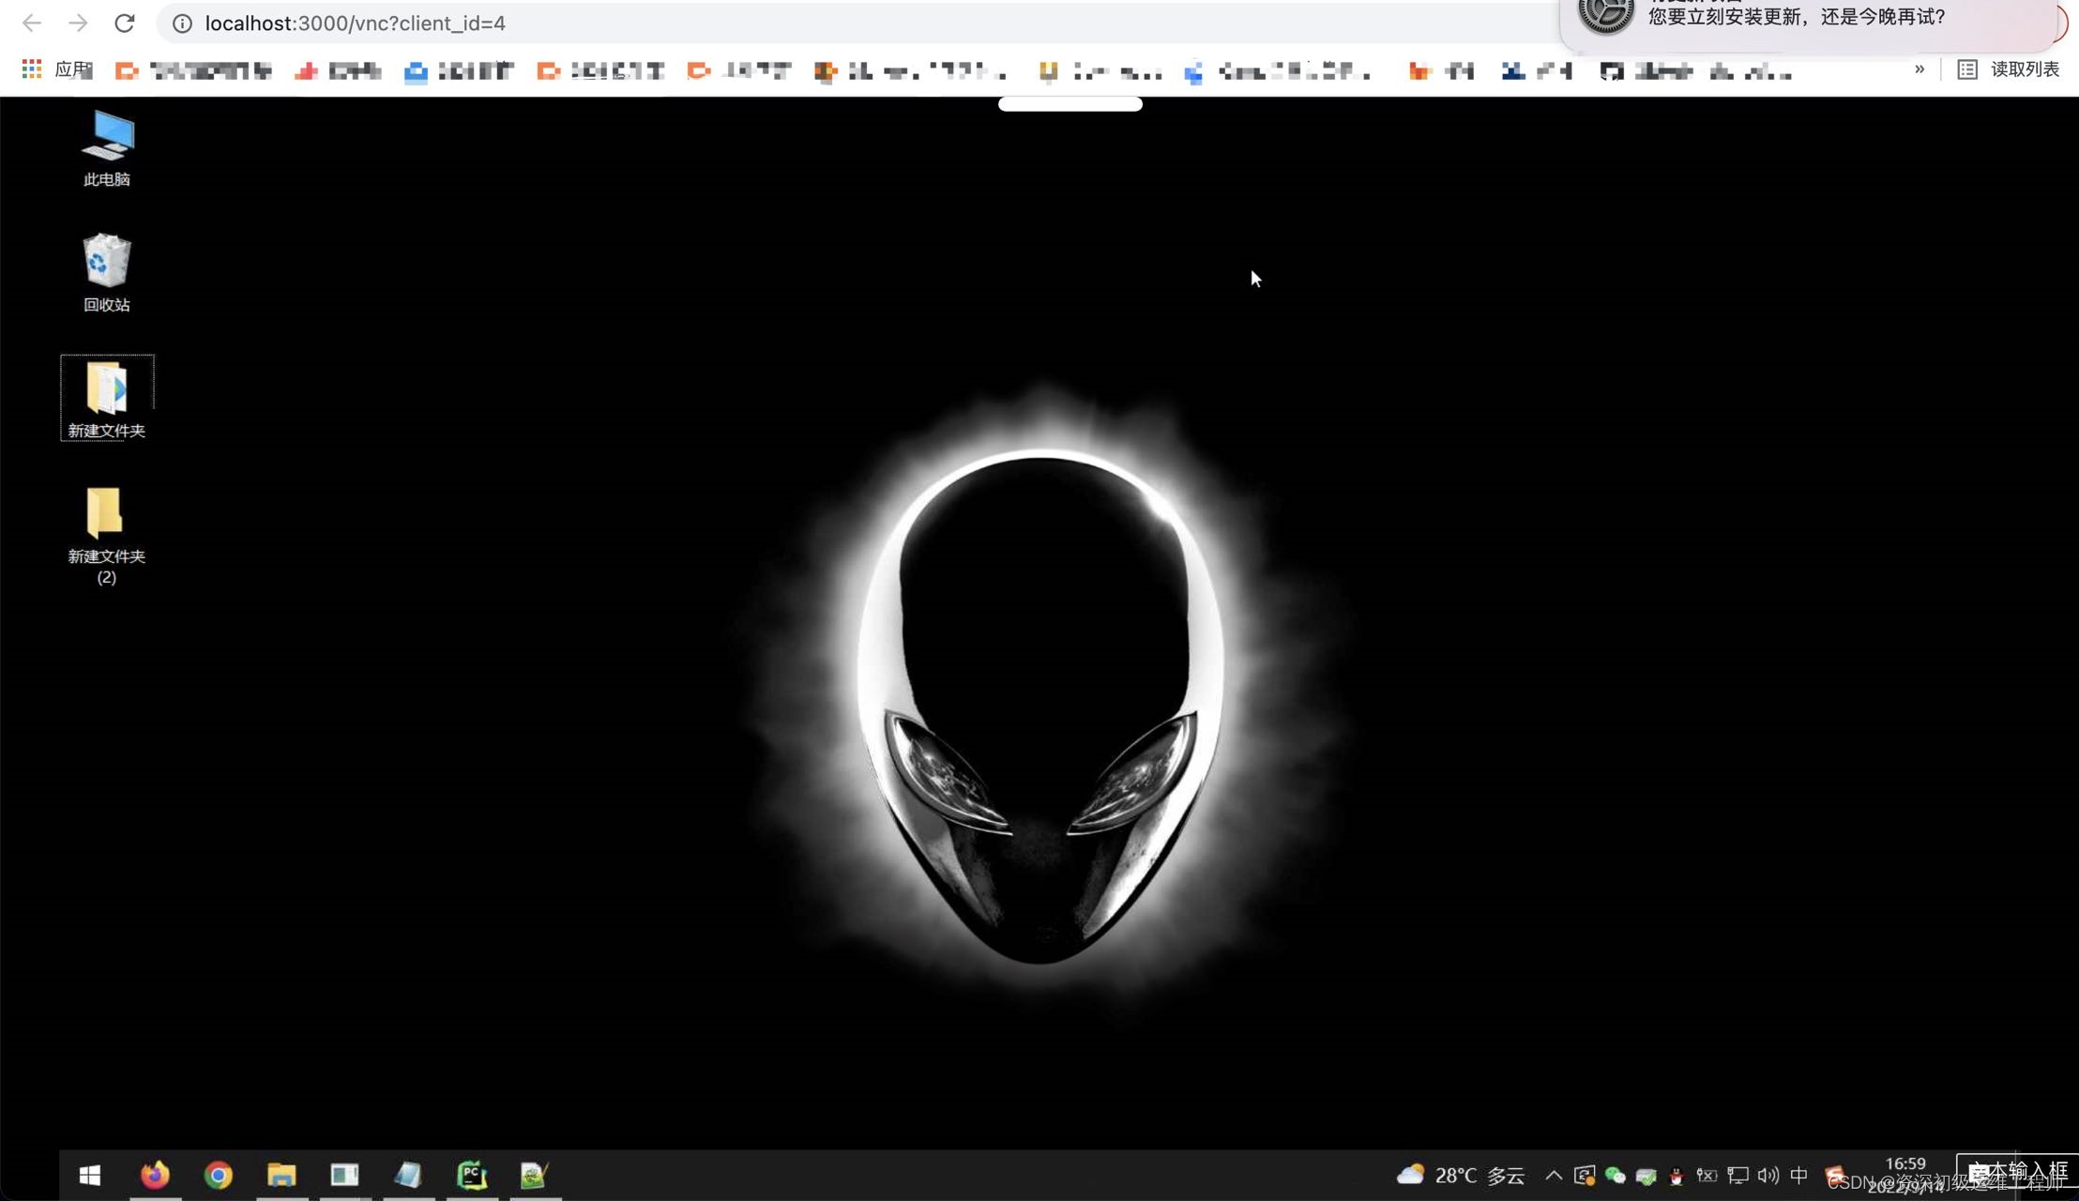Open the 读取列表 reading list

pos(2009,69)
